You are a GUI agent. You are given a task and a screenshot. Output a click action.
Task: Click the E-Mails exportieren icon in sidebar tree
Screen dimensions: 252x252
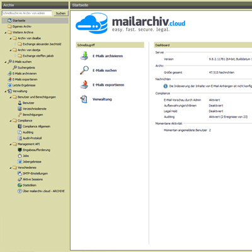click(9, 79)
